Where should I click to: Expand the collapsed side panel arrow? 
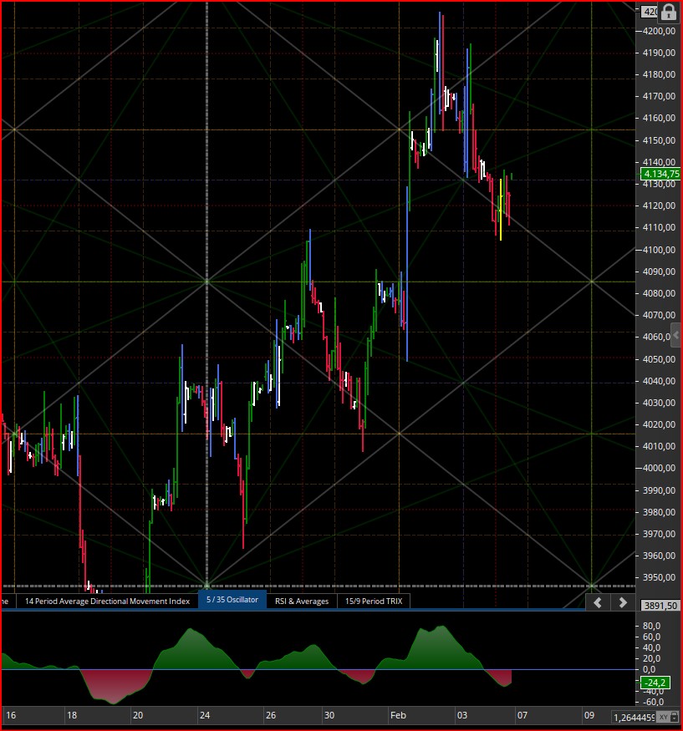(675, 335)
